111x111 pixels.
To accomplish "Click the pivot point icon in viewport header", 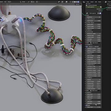I will (29, 2).
